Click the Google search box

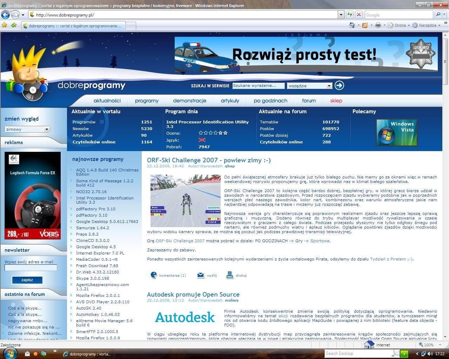(398, 15)
